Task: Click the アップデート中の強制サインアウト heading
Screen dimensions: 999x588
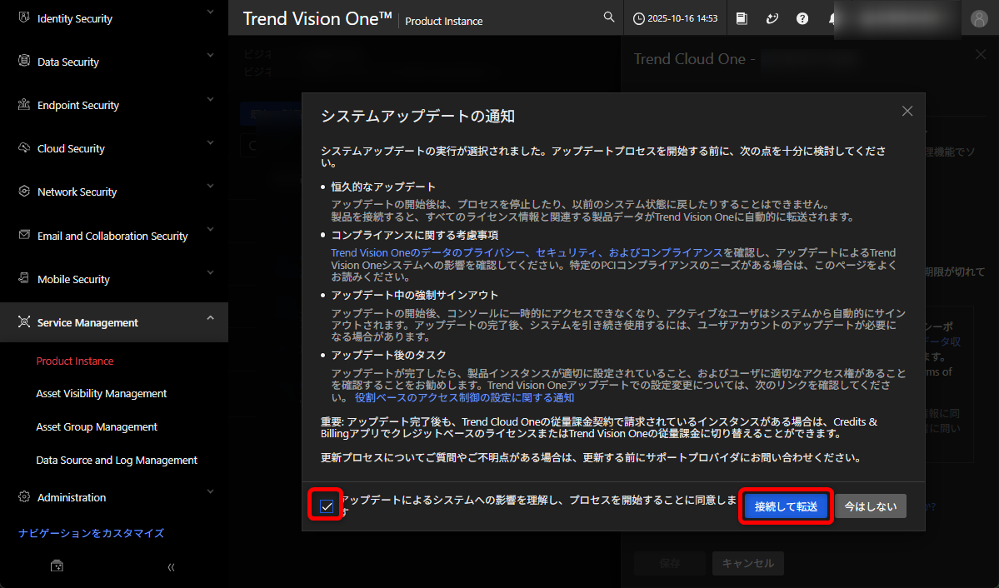Action: (414, 295)
